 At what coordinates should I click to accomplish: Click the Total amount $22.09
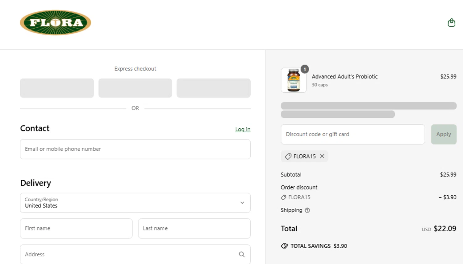(x=445, y=229)
